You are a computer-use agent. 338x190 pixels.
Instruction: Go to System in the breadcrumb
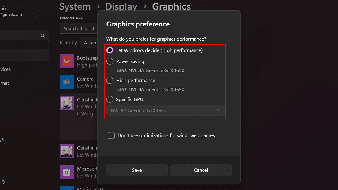coord(75,7)
